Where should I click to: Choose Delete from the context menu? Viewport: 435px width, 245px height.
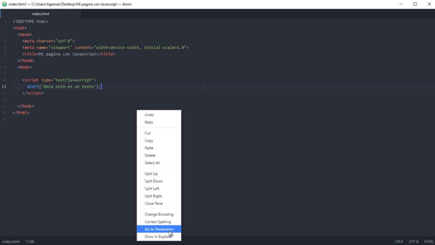(x=159, y=156)
